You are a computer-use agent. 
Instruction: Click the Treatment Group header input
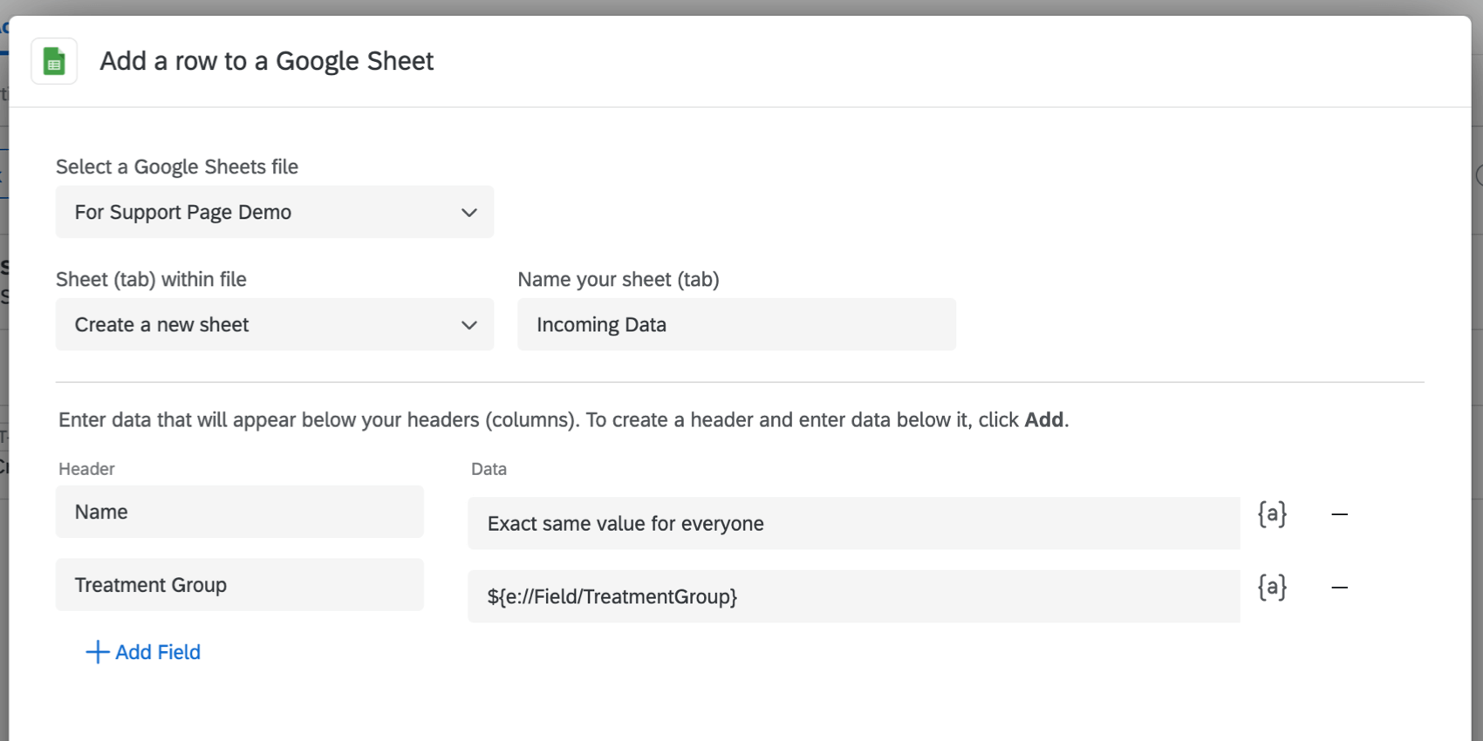tap(239, 585)
